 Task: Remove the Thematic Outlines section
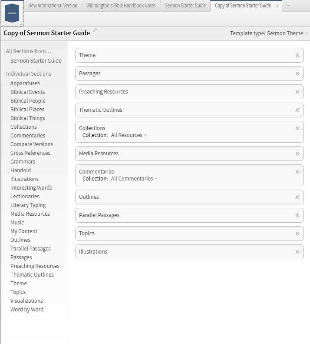(297, 110)
